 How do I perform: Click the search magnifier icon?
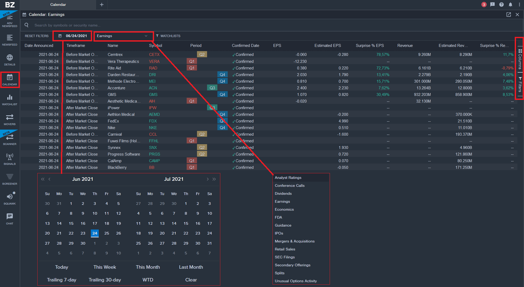click(26, 25)
